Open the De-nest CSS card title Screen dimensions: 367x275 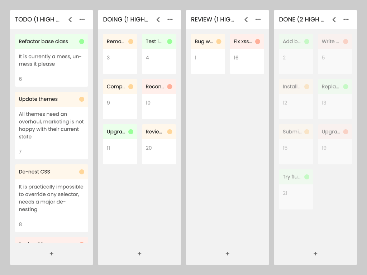pos(34,172)
